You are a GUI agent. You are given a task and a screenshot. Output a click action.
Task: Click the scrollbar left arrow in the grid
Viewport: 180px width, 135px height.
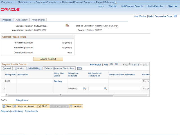[6, 95]
